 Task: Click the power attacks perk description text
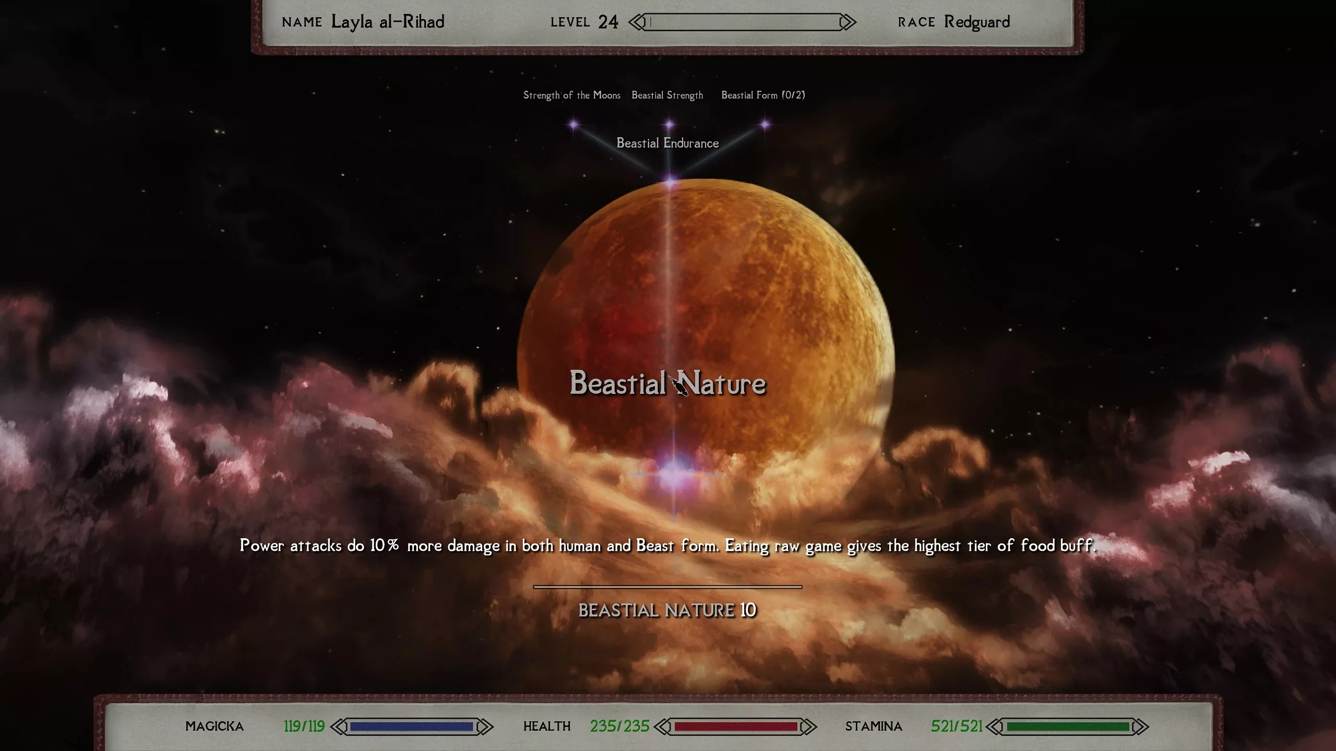click(x=667, y=546)
